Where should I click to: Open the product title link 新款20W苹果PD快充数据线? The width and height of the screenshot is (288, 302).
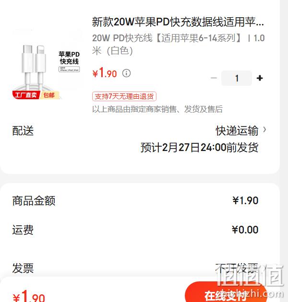(178, 22)
